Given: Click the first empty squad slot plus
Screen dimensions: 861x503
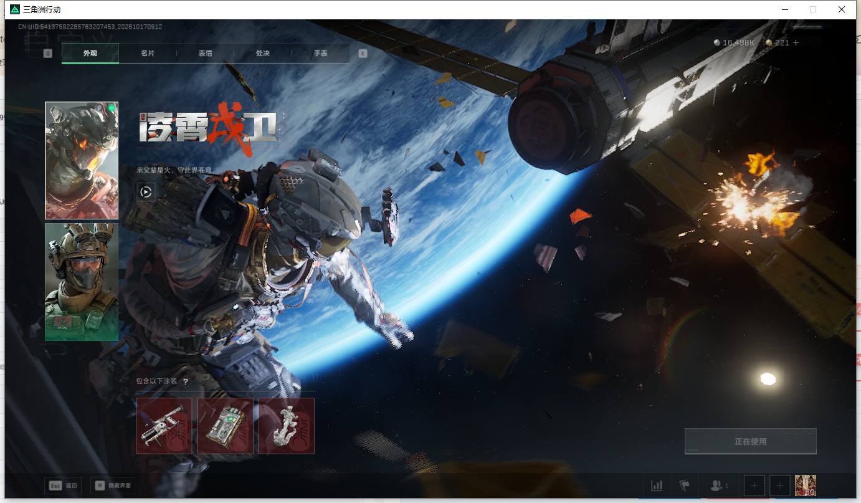Looking at the screenshot, I should pyautogui.click(x=754, y=486).
